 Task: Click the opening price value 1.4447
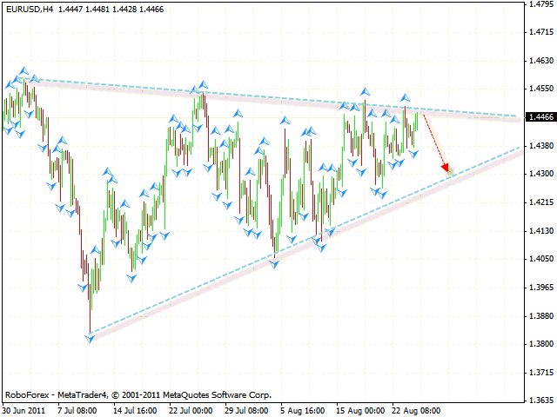pos(71,10)
